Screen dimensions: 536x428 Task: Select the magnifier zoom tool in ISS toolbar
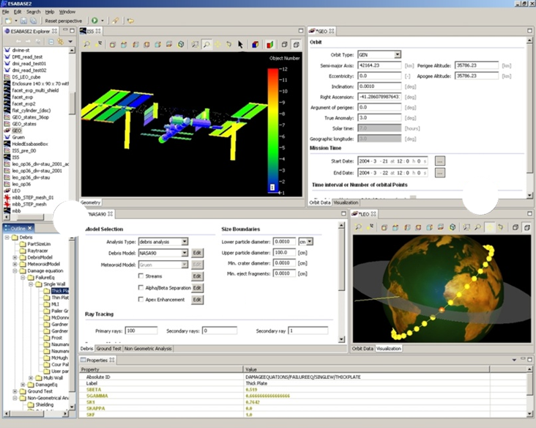[x=206, y=45]
